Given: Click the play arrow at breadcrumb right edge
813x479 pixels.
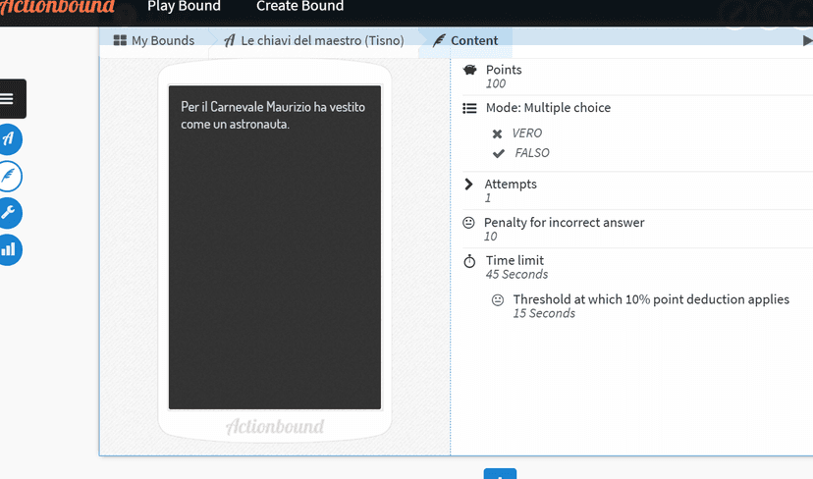Looking at the screenshot, I should coord(807,41).
